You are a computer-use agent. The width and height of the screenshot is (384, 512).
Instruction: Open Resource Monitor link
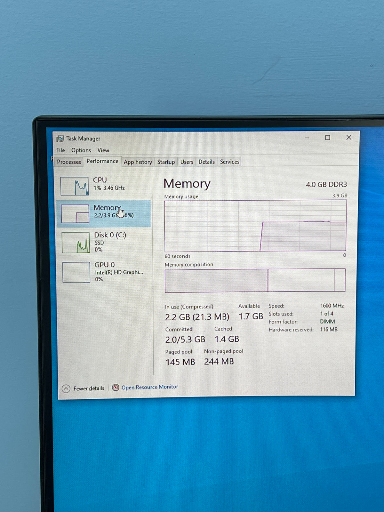(149, 387)
